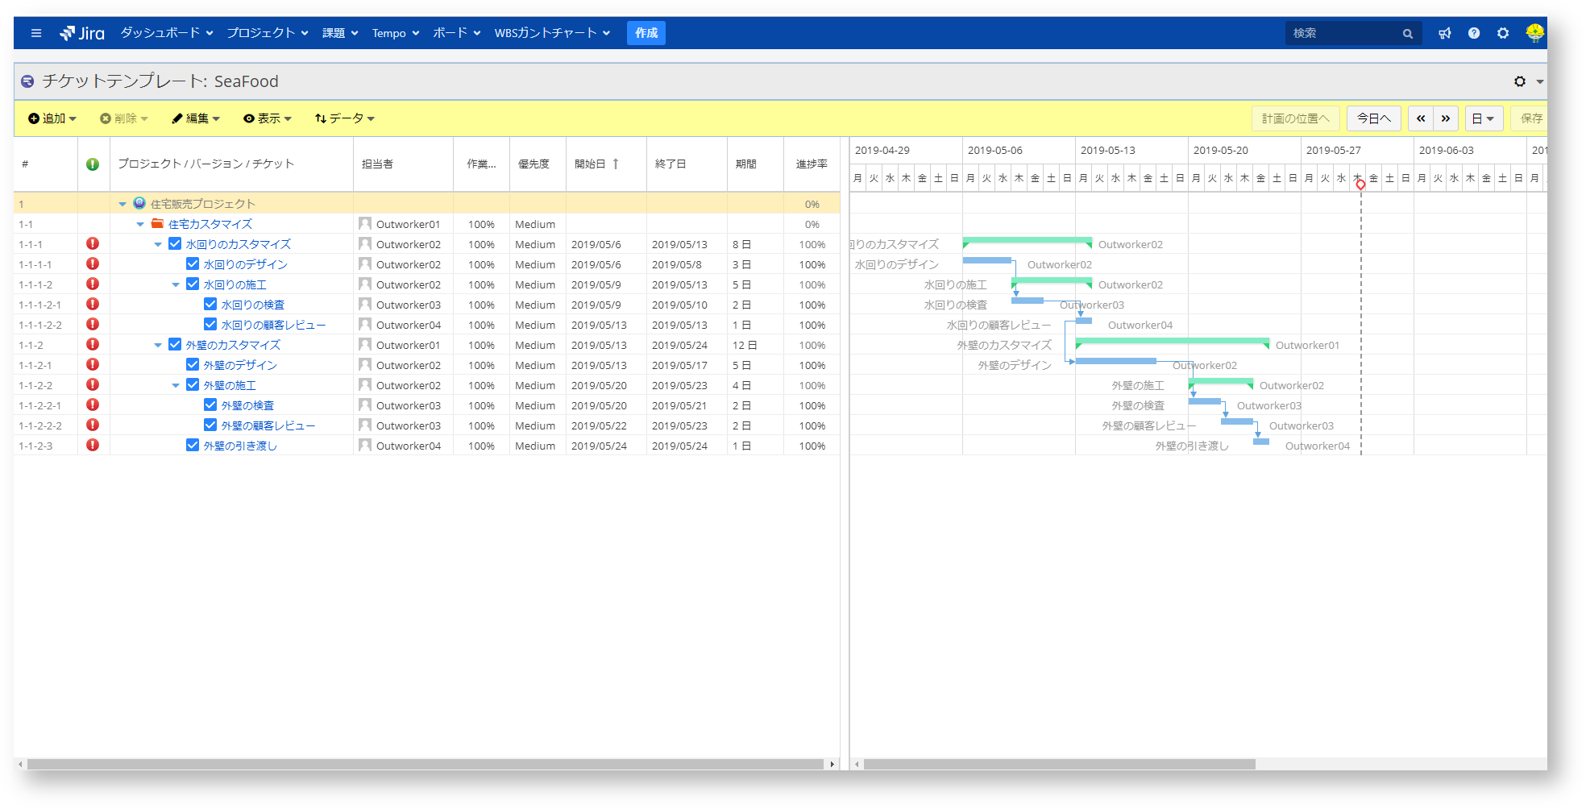Collapse the 水回りの施工 node
This screenshot has height=809, width=1586.
click(176, 284)
